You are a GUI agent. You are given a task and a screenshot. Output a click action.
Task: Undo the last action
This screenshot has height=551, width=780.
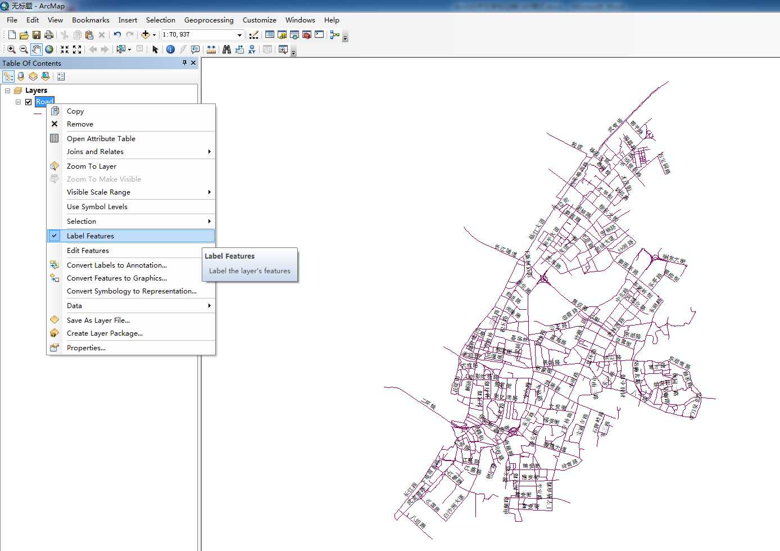[x=117, y=35]
